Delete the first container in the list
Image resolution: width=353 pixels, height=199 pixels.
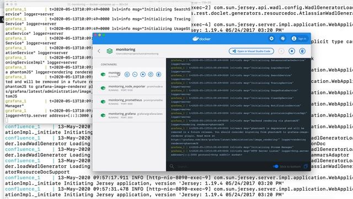[x=158, y=74]
